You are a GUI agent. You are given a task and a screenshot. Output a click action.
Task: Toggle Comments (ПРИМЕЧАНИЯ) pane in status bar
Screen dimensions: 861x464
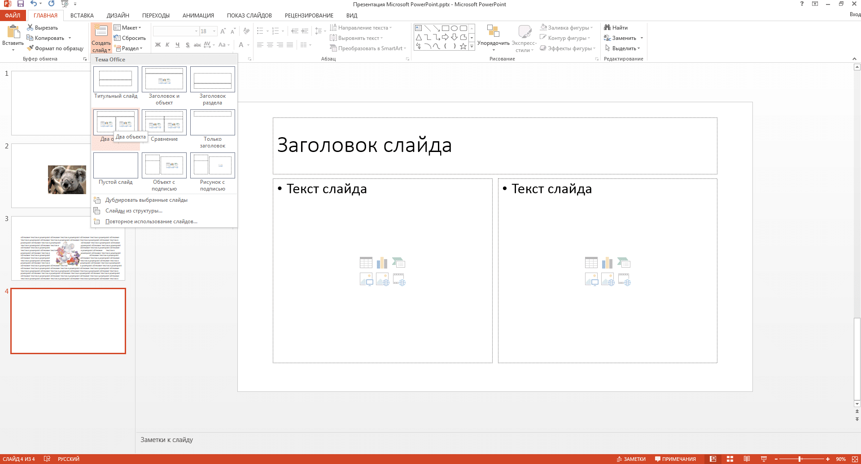(675, 459)
